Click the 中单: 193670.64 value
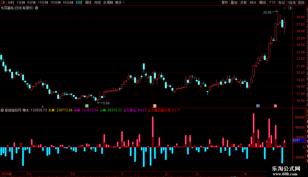This screenshot has width=308, height=177. [x=86, y=110]
